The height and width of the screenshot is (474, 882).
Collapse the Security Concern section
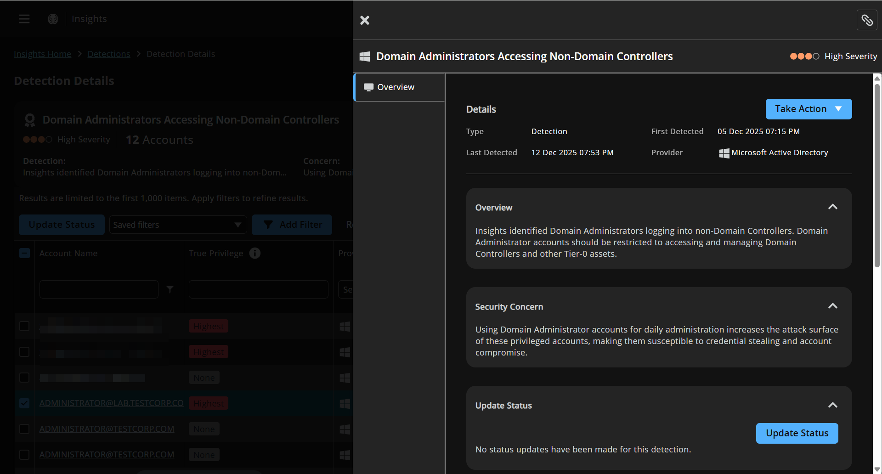point(832,306)
